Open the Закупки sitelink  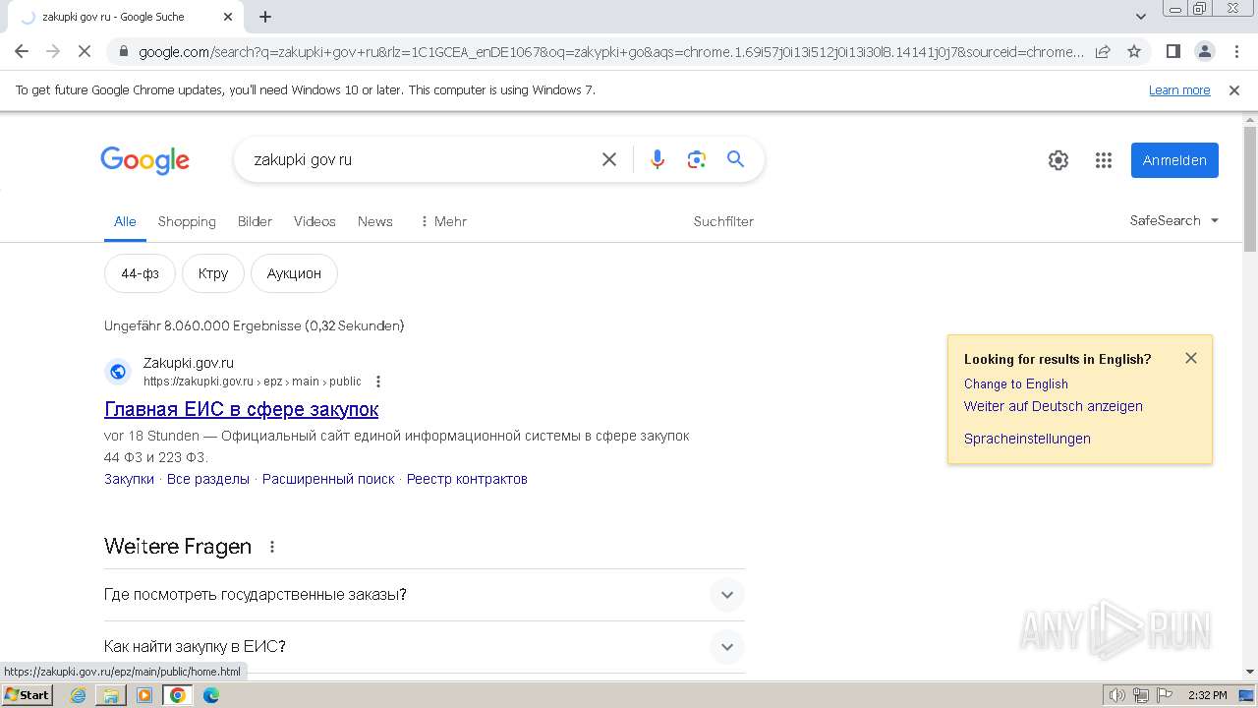[x=129, y=479]
